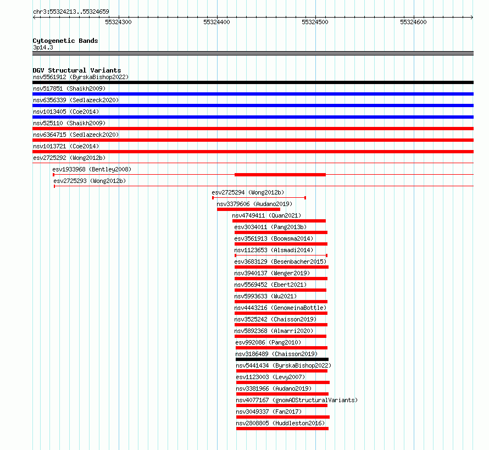Screen dimensions: 489x450
Task: Select the nsv6356339 (Sedlazeck2020) variant label
Action: coord(76,100)
